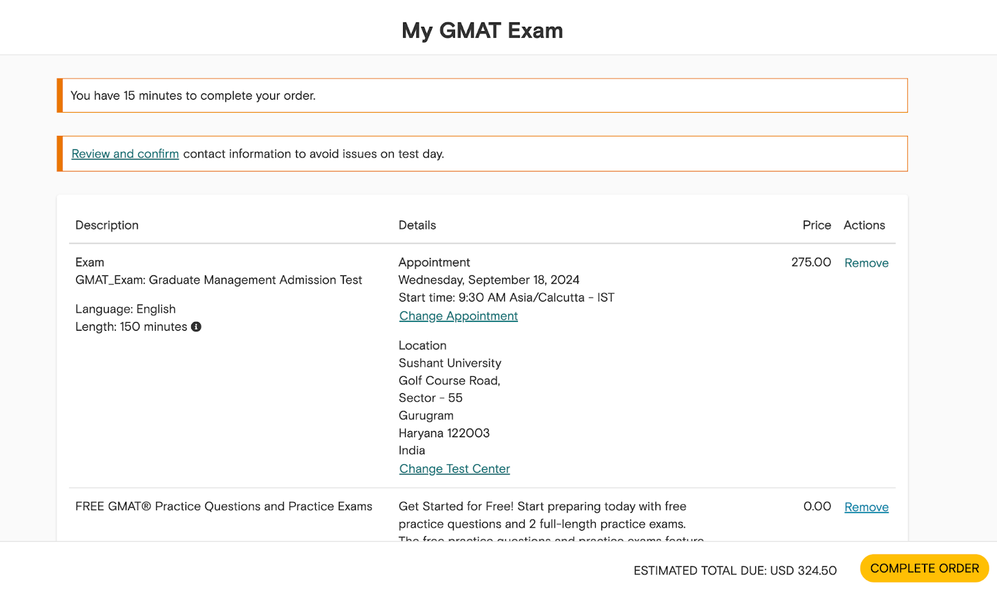Click the Description column header
Viewport: 997px width, 593px height.
(x=107, y=225)
